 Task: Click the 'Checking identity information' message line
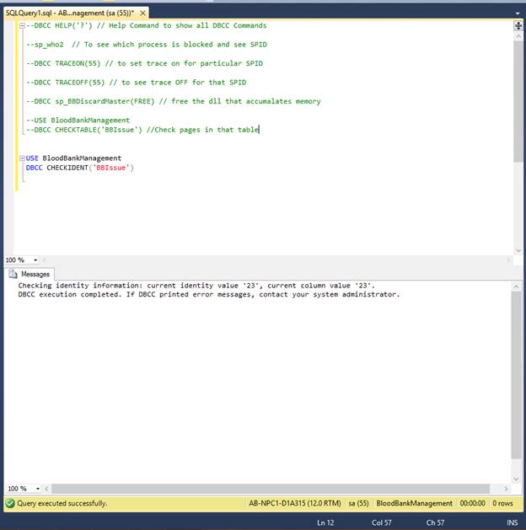point(196,286)
